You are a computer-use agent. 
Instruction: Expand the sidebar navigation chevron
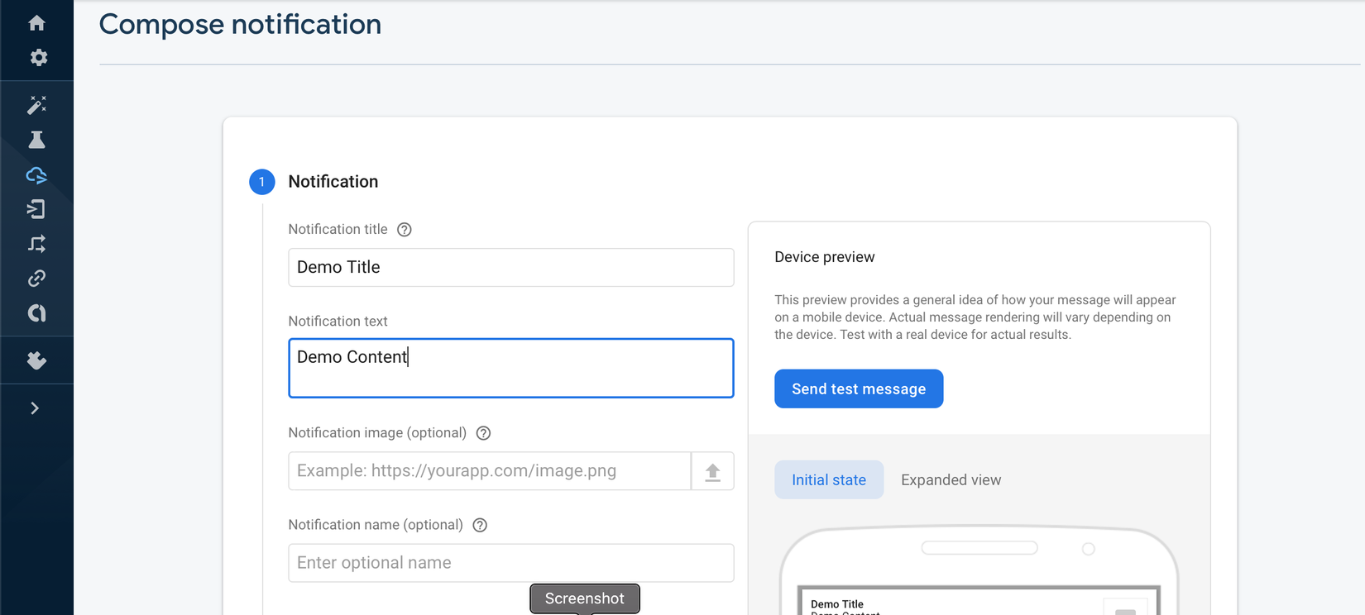[35, 408]
